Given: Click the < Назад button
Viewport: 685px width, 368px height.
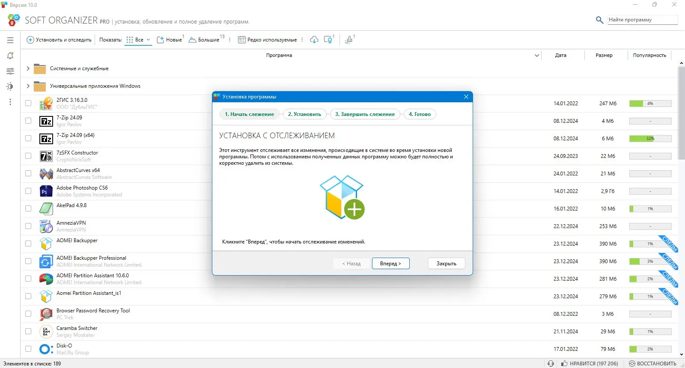Looking at the screenshot, I should coord(351,264).
